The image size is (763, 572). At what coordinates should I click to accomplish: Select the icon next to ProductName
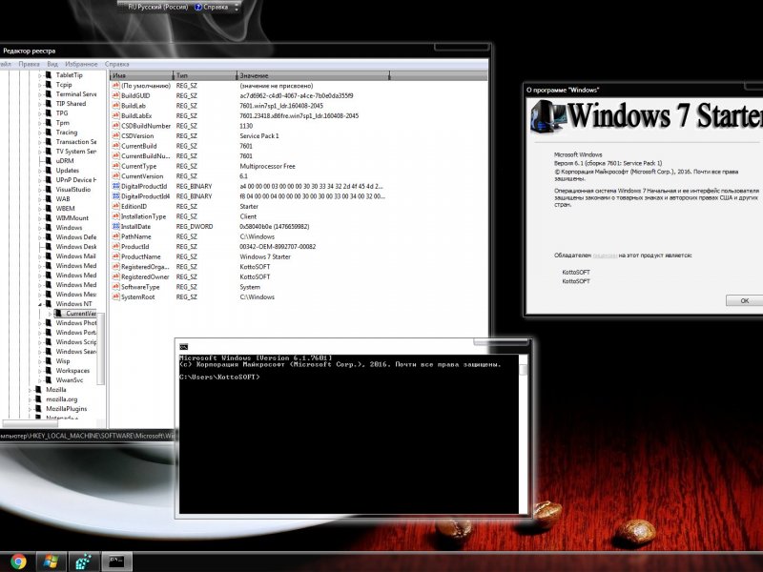pos(115,256)
